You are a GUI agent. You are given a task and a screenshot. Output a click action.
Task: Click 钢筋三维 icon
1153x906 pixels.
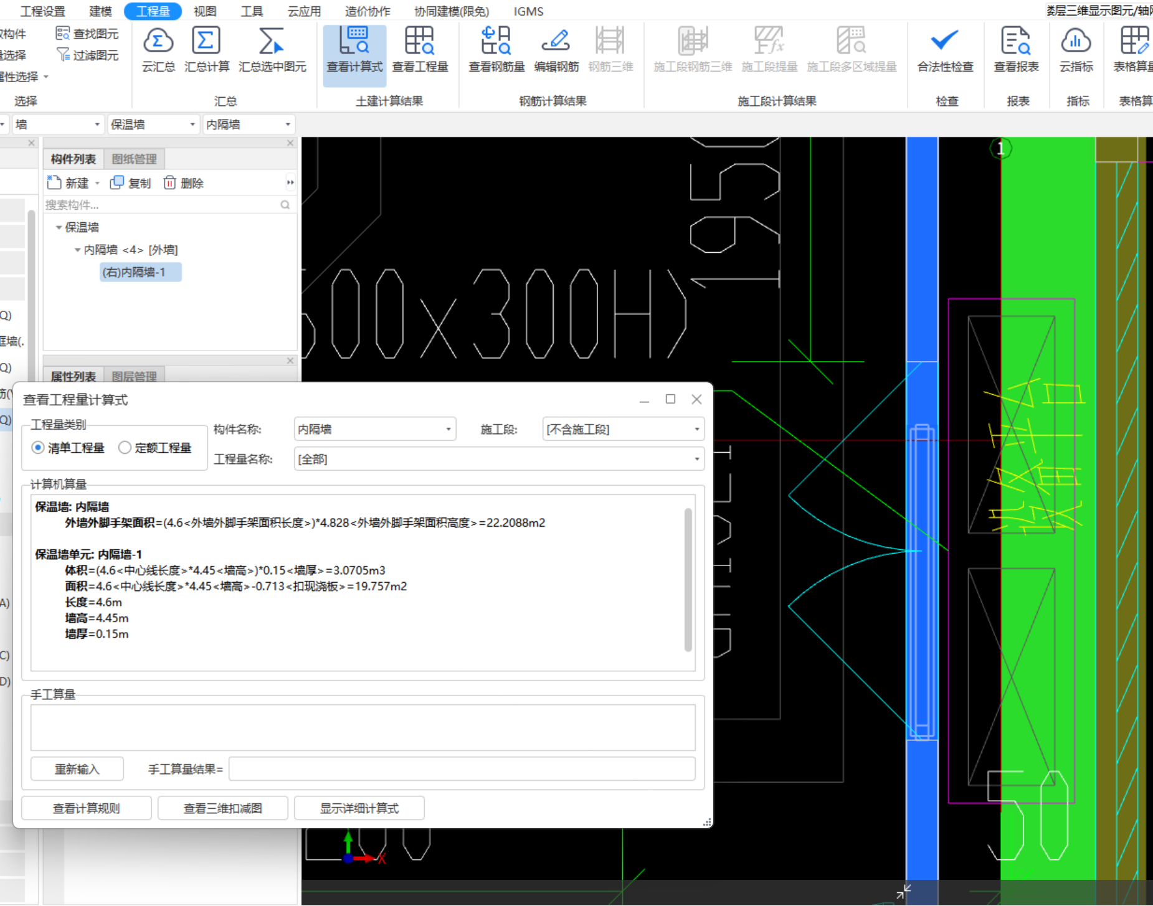click(610, 50)
